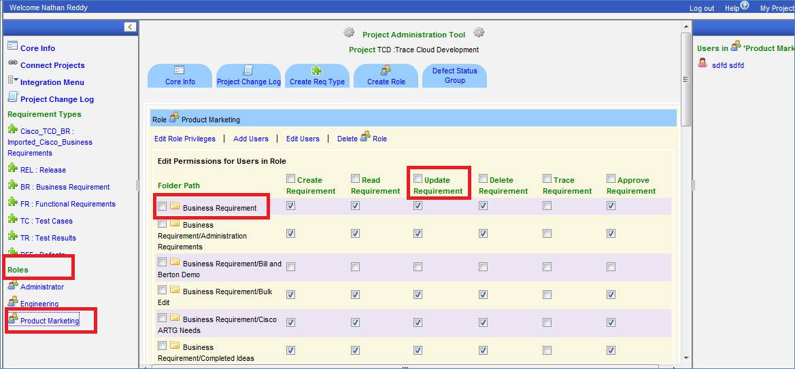Click the Add Users link
The image size is (795, 369).
tap(251, 139)
